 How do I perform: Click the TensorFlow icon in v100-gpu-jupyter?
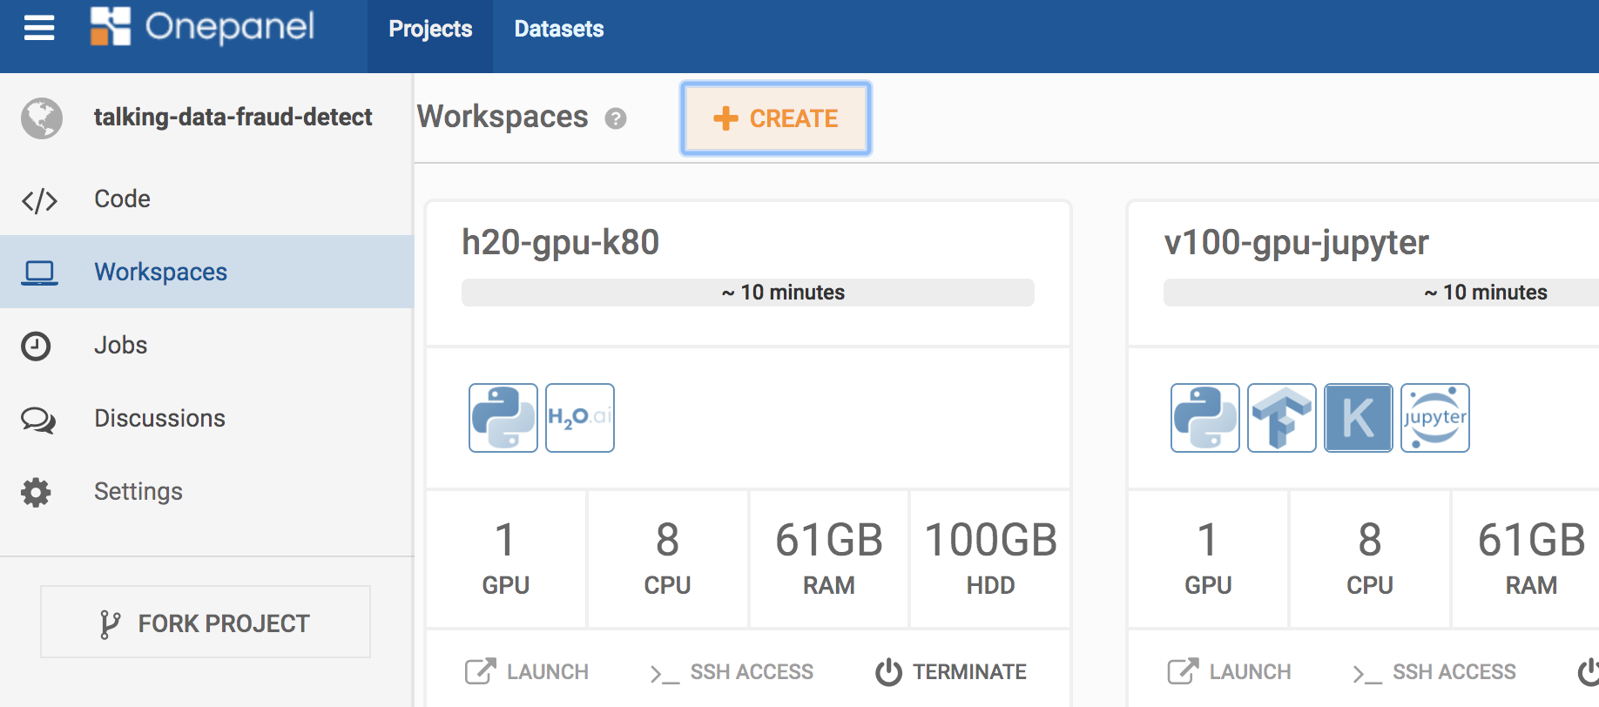tap(1281, 418)
